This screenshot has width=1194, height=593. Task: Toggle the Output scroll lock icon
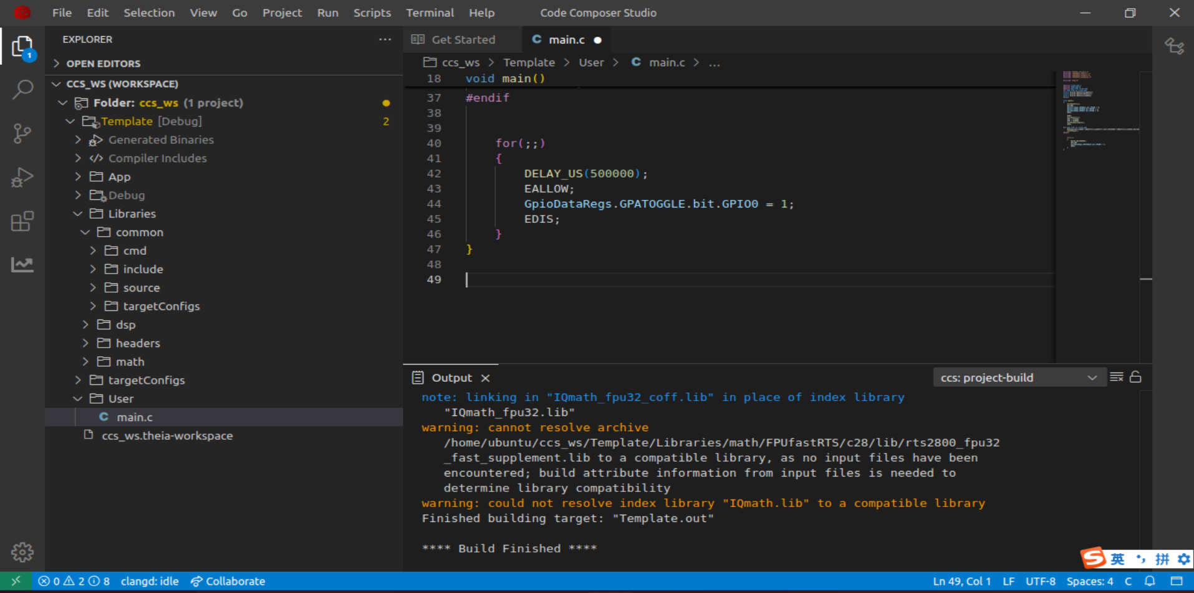[1135, 377]
